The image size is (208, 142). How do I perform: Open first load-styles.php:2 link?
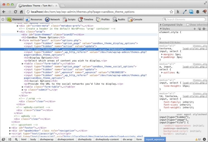(195, 49)
